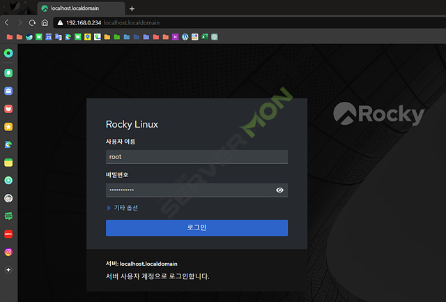This screenshot has height=302, width=446.
Task: Open the yellow star favorites sidebar panel
Action: [x=8, y=127]
